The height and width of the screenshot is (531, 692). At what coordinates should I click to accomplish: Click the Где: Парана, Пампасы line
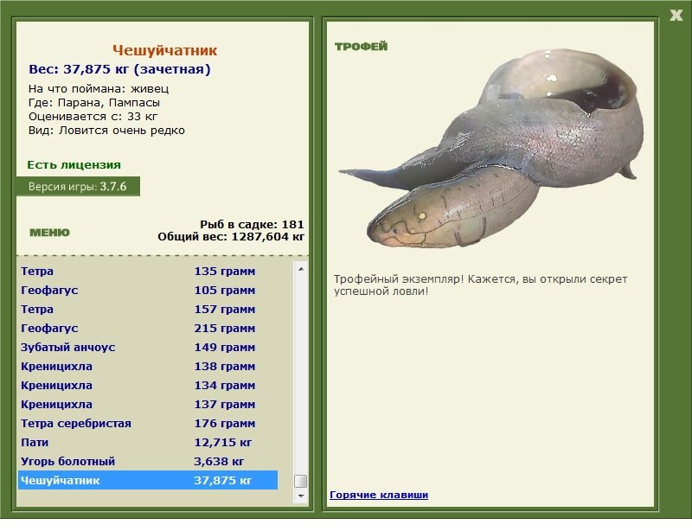[x=94, y=102]
